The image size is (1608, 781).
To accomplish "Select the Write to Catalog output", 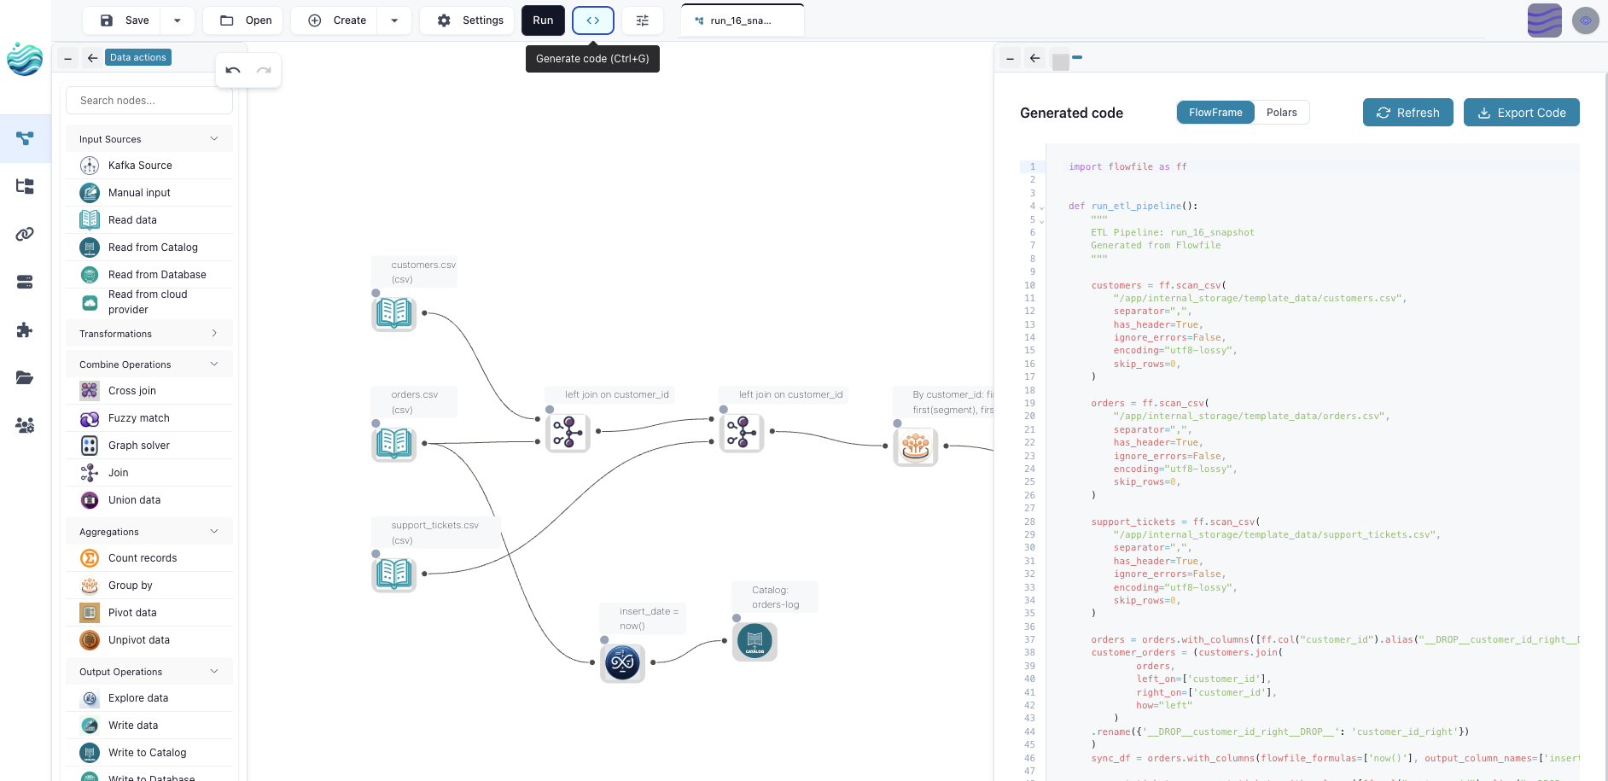I will pos(148,752).
